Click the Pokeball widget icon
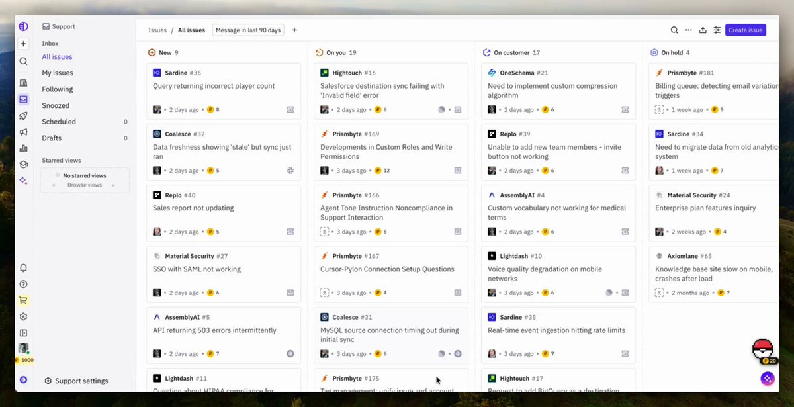 (763, 349)
